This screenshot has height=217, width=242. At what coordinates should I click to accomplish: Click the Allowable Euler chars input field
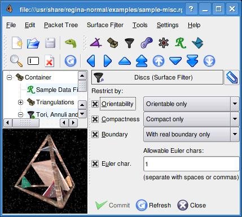tap(191, 164)
